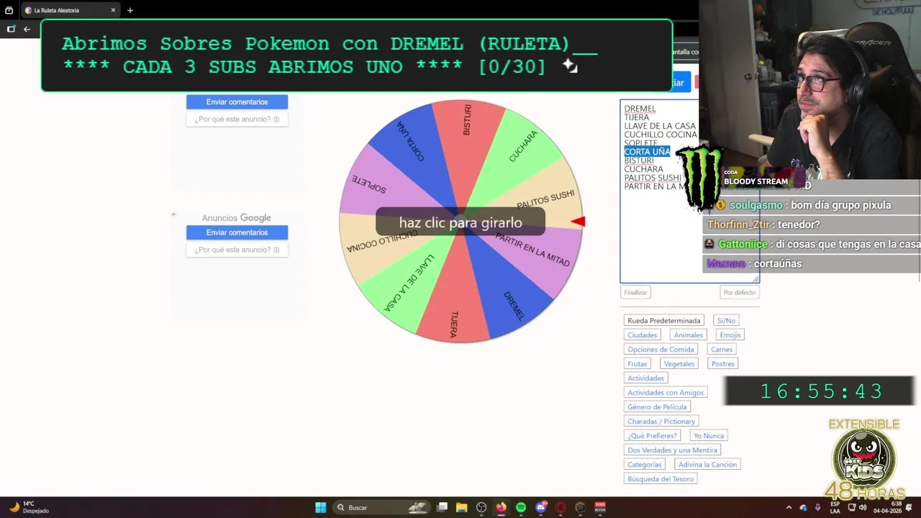Screen dimensions: 921x518
Task: Click highlighted CORTA UÑA in the list
Action: (x=647, y=152)
